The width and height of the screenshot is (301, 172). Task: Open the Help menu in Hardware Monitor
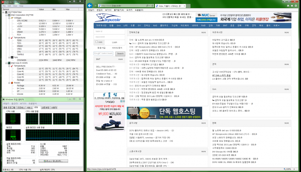tap(21, 6)
